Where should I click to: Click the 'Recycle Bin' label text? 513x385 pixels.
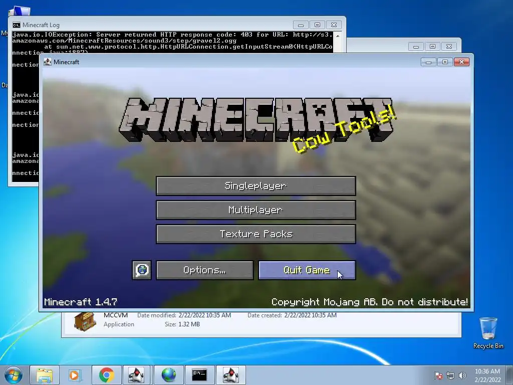[488, 346]
